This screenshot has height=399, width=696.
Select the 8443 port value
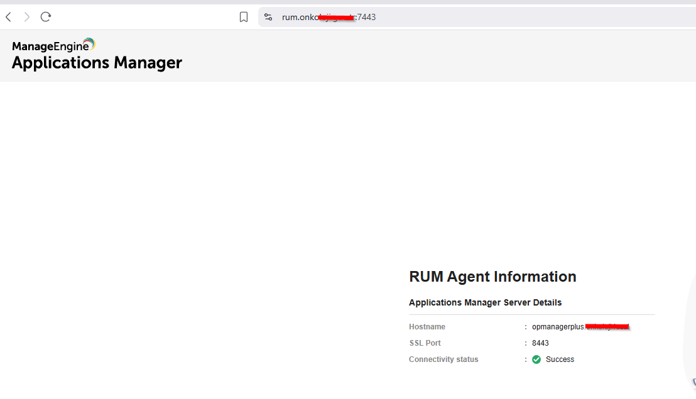coord(540,343)
